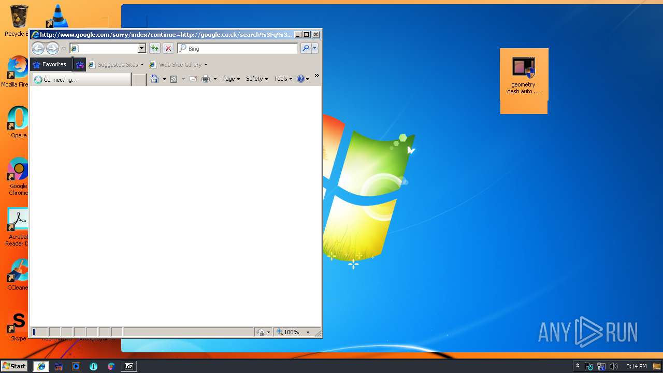Expand the zoom level dropdown arrow
663x373 pixels.
(x=308, y=332)
